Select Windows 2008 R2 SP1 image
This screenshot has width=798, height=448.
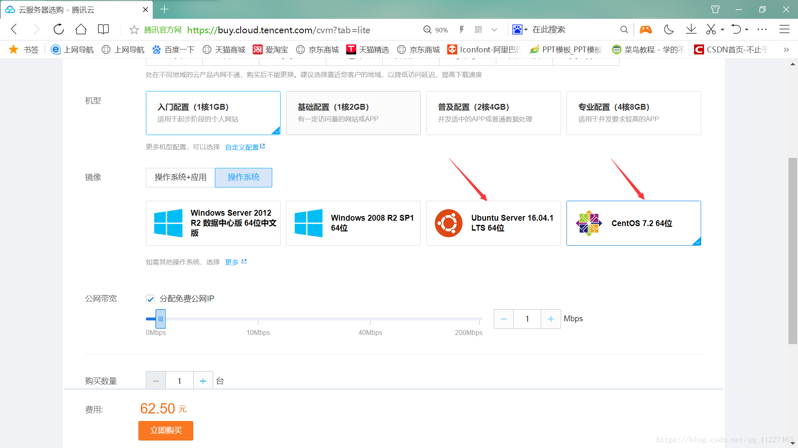pos(353,223)
